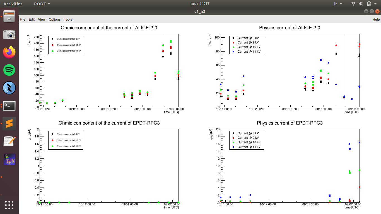Open the Edit menu

[32, 20]
